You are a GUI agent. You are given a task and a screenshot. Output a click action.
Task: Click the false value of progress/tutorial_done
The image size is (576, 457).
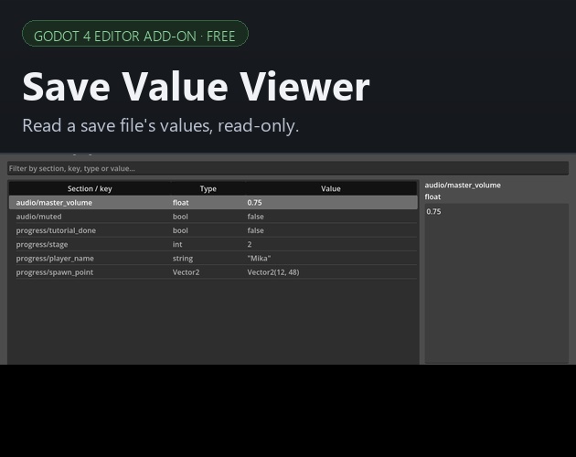(255, 230)
